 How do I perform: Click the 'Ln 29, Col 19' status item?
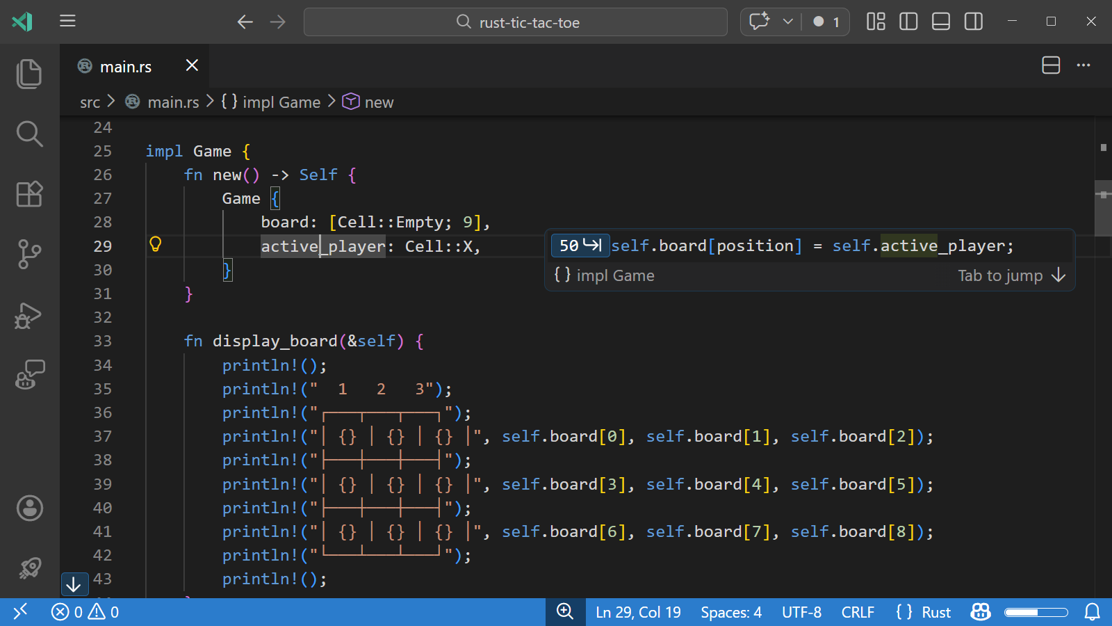(x=638, y=612)
